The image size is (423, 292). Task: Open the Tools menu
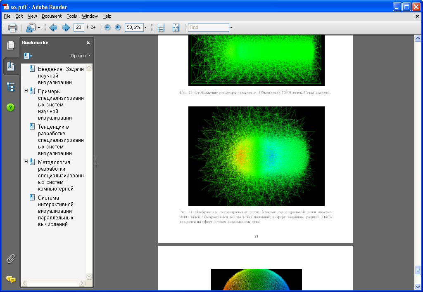pyautogui.click(x=72, y=16)
